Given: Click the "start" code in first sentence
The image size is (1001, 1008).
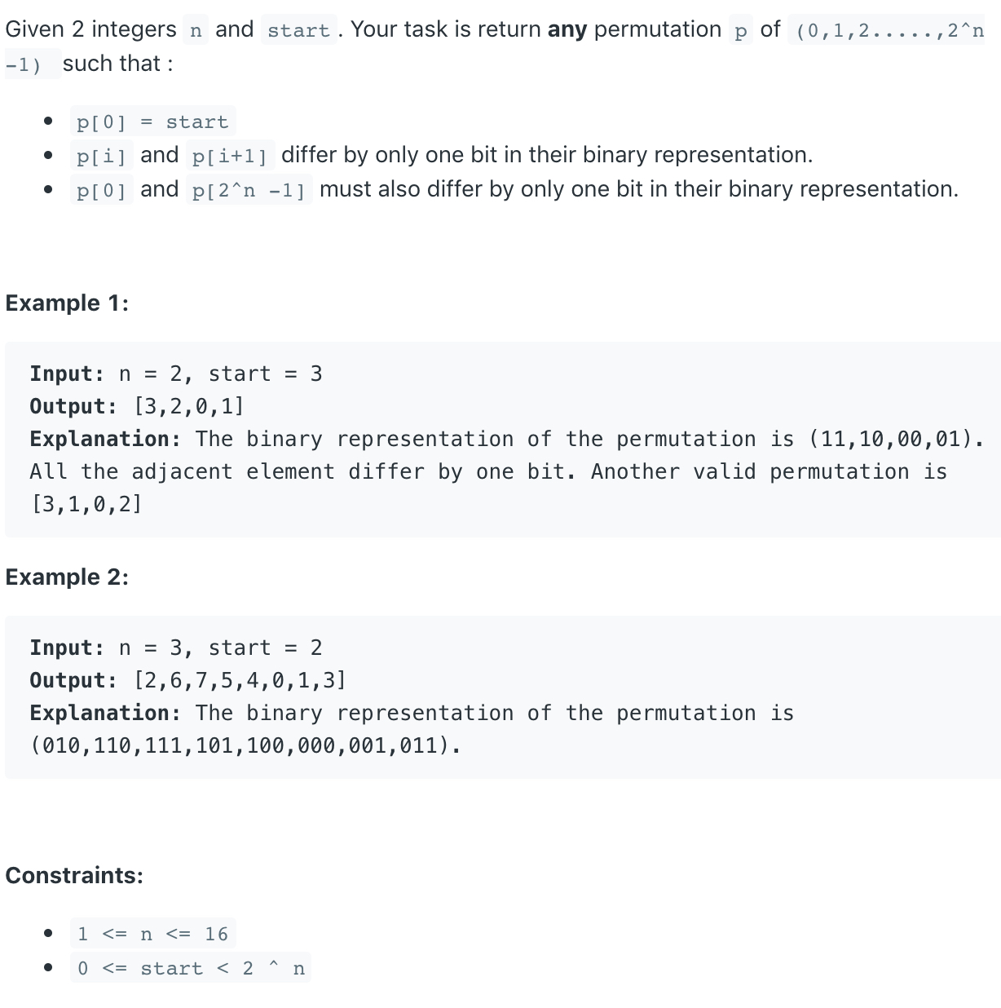Looking at the screenshot, I should click(298, 31).
